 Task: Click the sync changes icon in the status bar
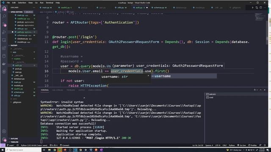[18, 145]
